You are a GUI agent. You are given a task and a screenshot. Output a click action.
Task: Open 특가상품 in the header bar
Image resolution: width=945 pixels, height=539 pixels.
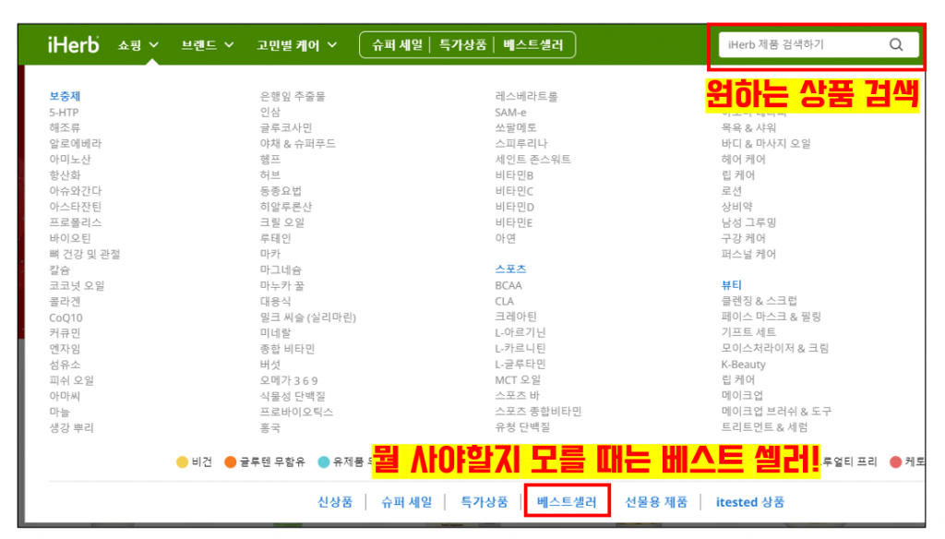[x=462, y=45]
